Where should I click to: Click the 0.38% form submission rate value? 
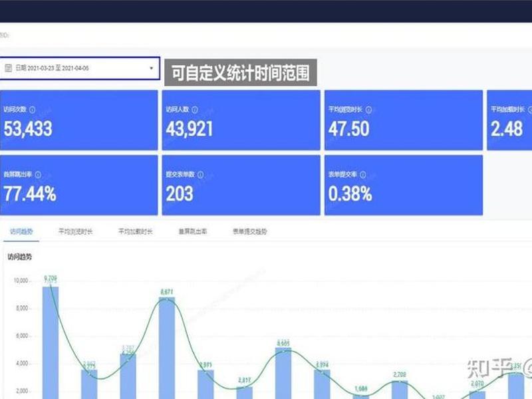pyautogui.click(x=350, y=194)
